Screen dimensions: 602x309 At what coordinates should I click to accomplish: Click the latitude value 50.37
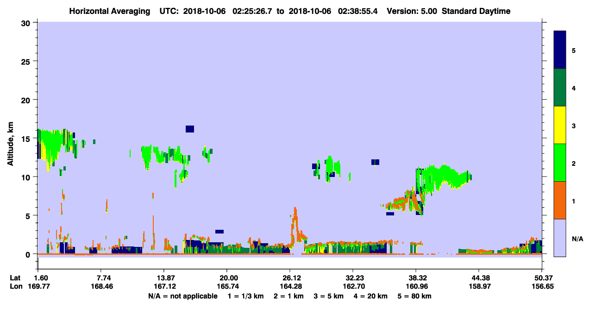[545, 277]
